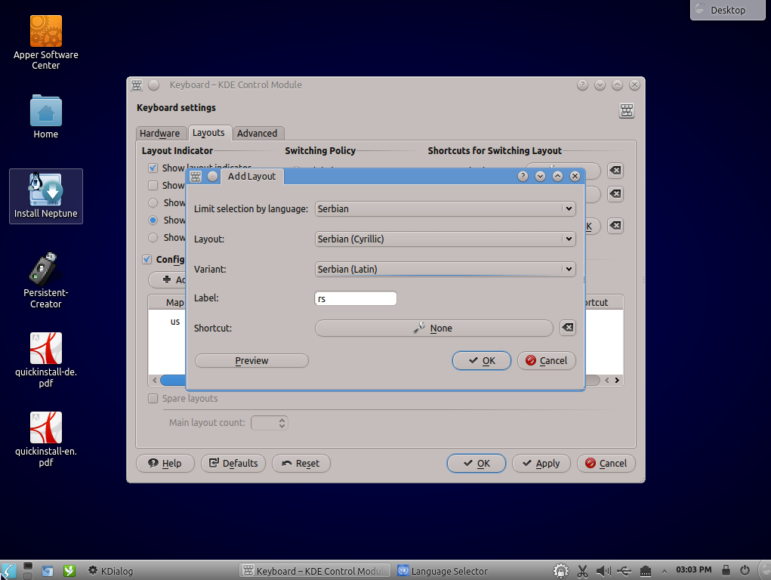771x580 pixels.
Task: Click Cancel in the Add Layout dialog
Action: 546,360
